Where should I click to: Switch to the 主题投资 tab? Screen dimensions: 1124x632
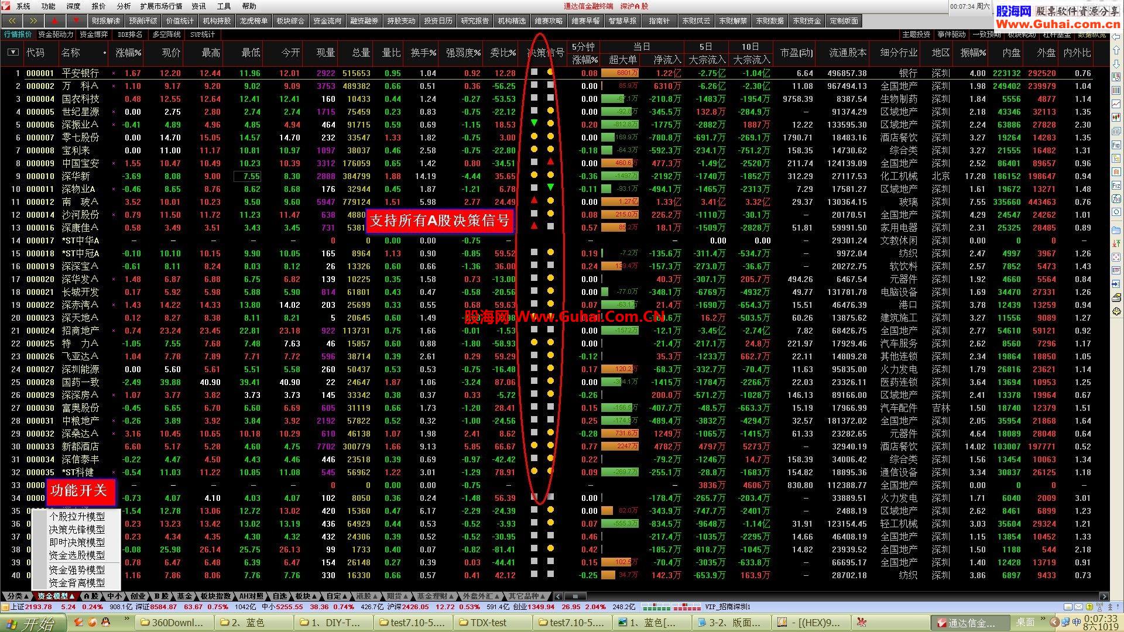[x=916, y=35]
